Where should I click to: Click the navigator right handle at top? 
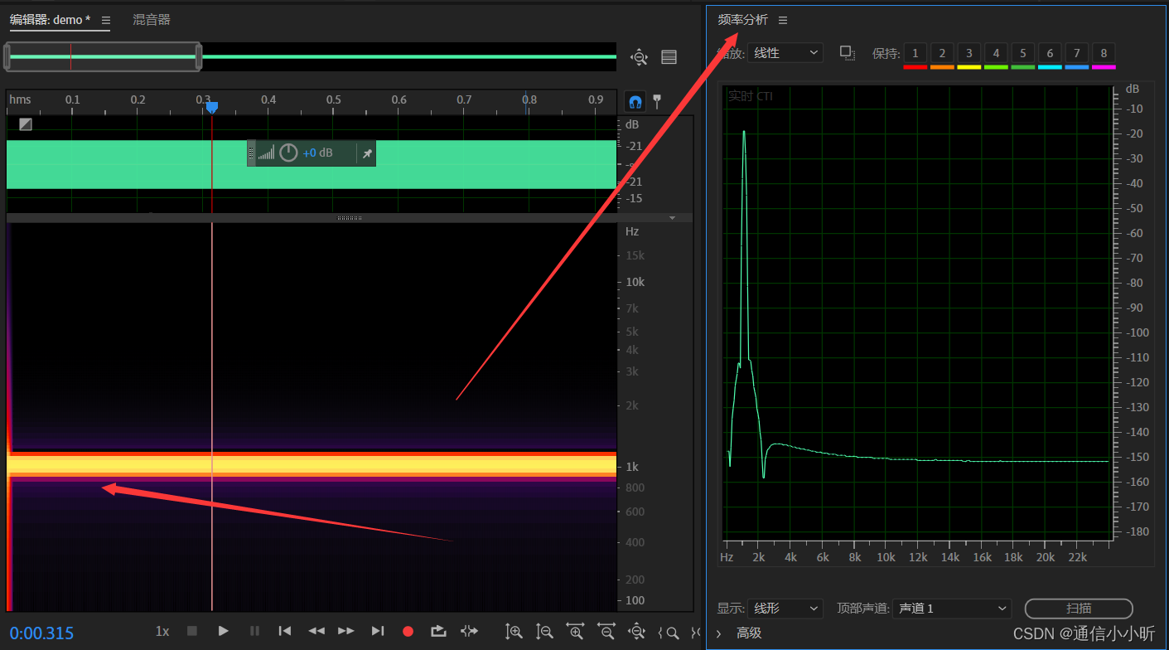pyautogui.click(x=199, y=56)
